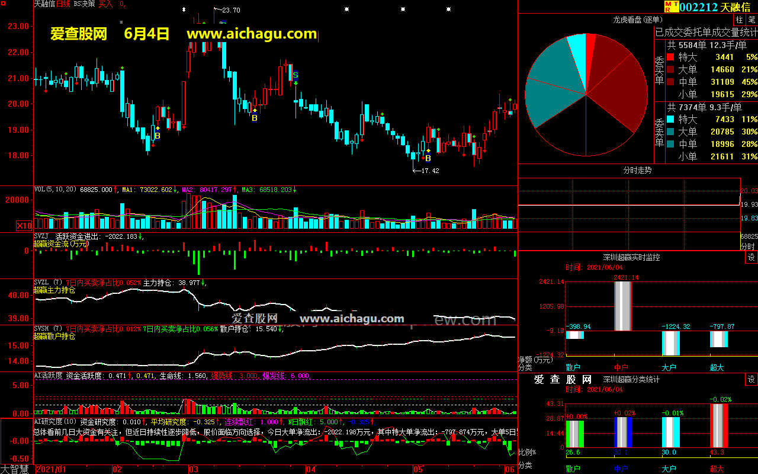758x474 pixels.
Task: Click the 柱 (bar) view button
Action: pos(739,20)
